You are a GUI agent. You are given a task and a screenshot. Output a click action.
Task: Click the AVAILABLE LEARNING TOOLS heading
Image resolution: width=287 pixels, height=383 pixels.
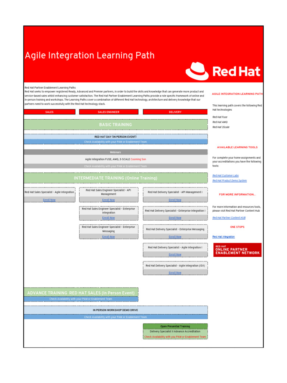[x=237, y=147]
